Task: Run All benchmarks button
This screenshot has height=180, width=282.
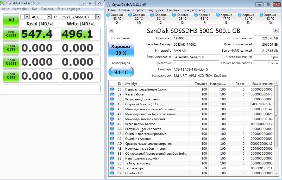Action: click(x=11, y=20)
